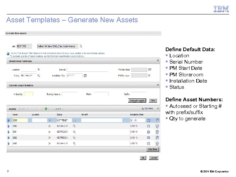This screenshot has height=177, width=236.
Task: Delete asset row 3090 with trash icon
Action: pyautogui.click(x=157, y=126)
